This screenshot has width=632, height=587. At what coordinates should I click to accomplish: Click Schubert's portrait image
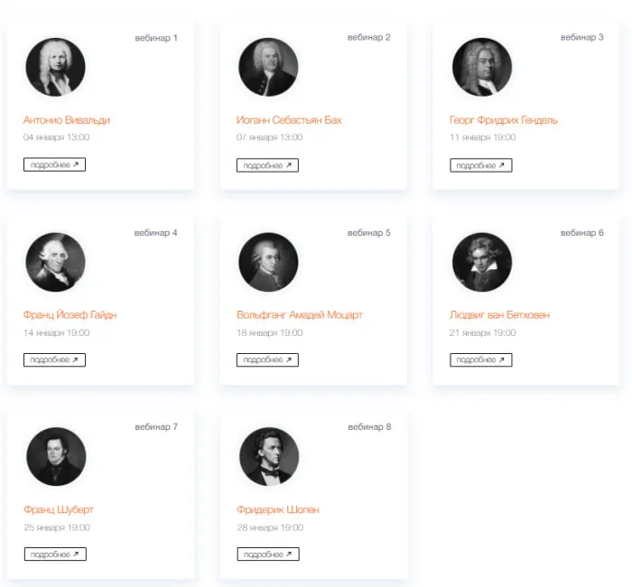(x=55, y=457)
